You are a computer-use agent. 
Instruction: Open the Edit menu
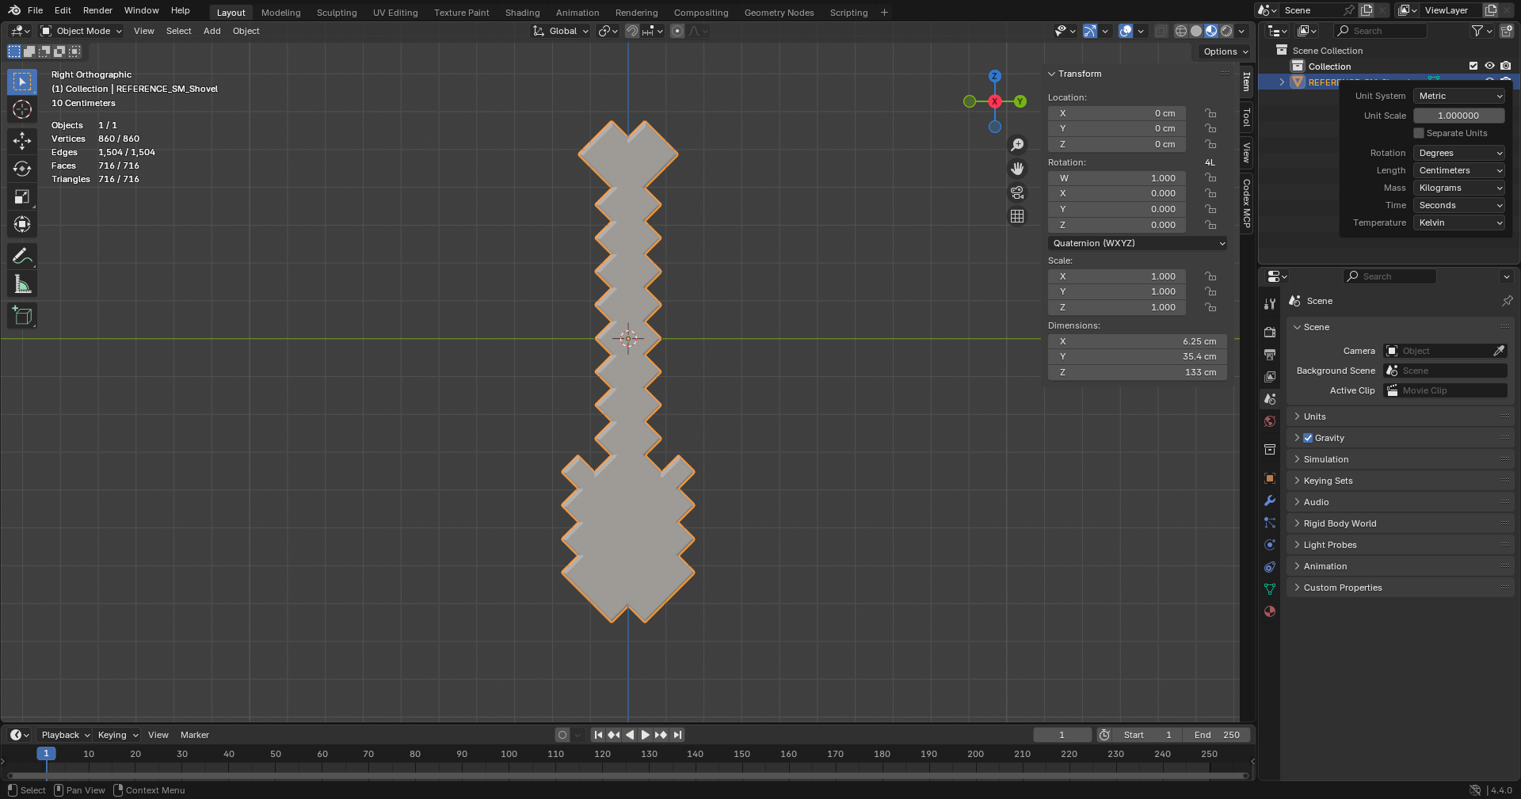pos(63,10)
